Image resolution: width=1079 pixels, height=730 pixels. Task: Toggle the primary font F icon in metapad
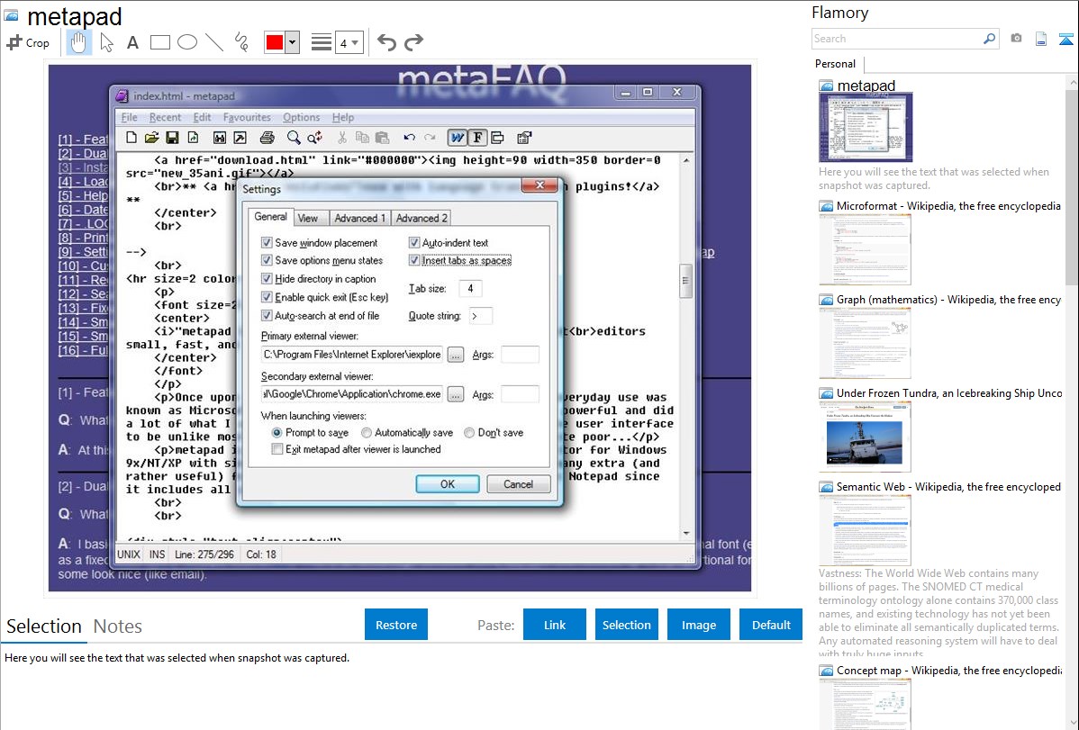(x=477, y=139)
